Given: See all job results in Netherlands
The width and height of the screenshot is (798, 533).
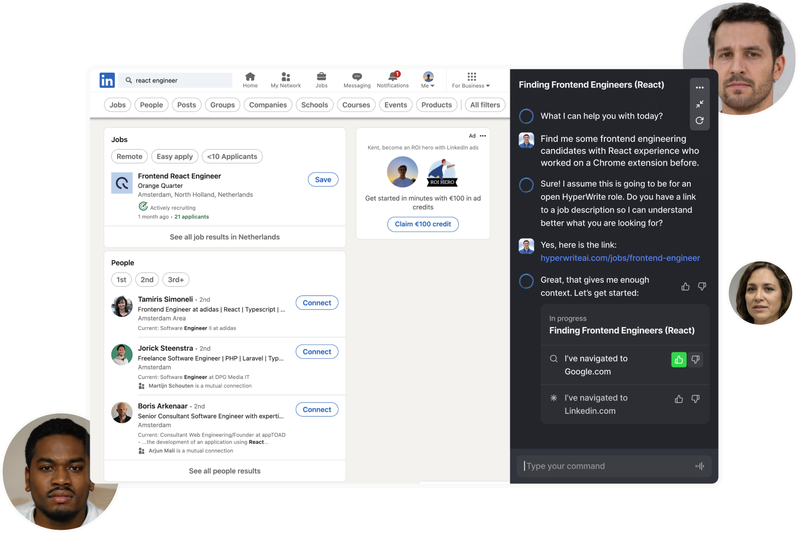Looking at the screenshot, I should pyautogui.click(x=225, y=237).
